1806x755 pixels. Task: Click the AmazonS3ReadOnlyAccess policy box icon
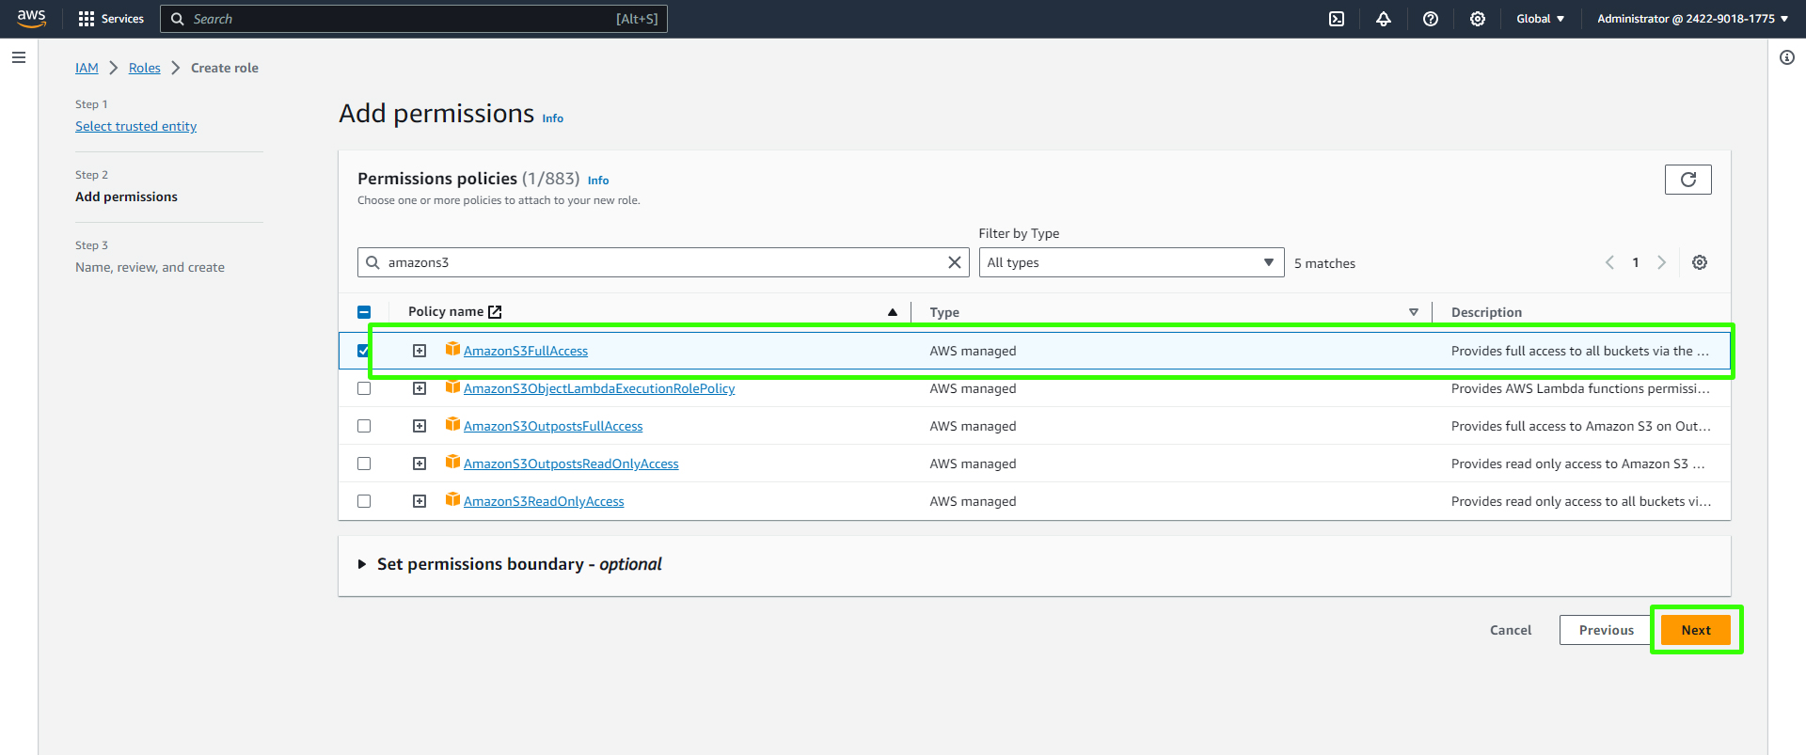coord(452,499)
